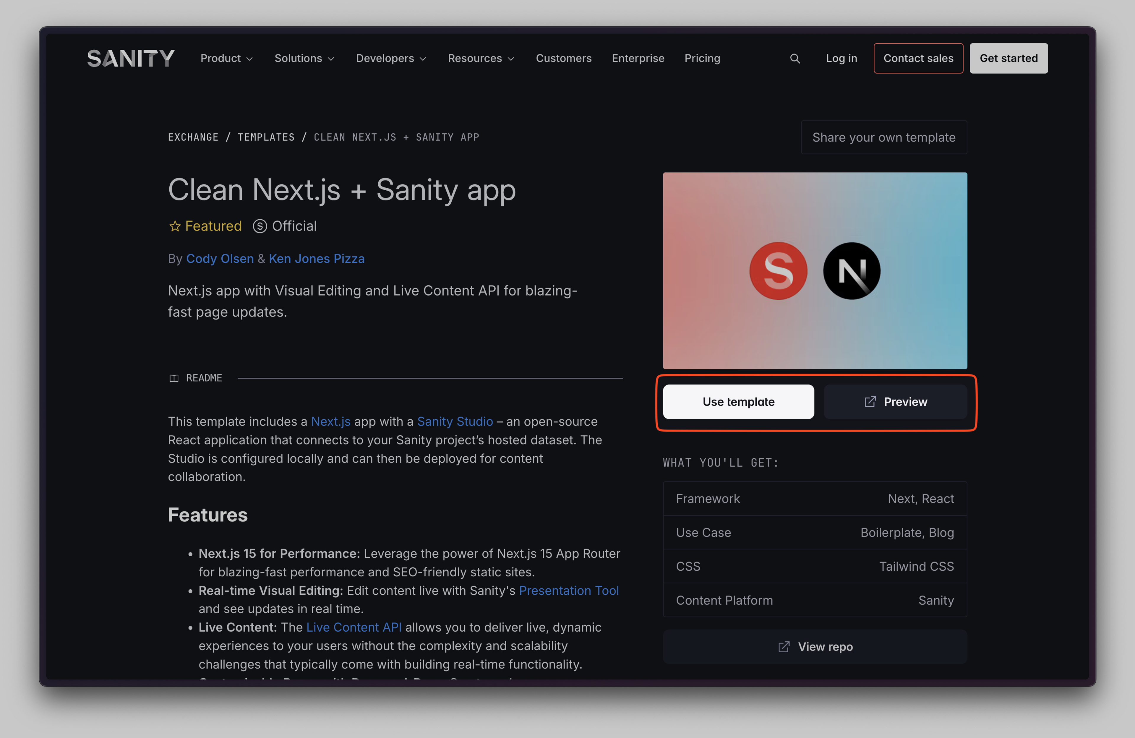Click the Official S badge icon
Screen dimensions: 1135x738
[260, 226]
